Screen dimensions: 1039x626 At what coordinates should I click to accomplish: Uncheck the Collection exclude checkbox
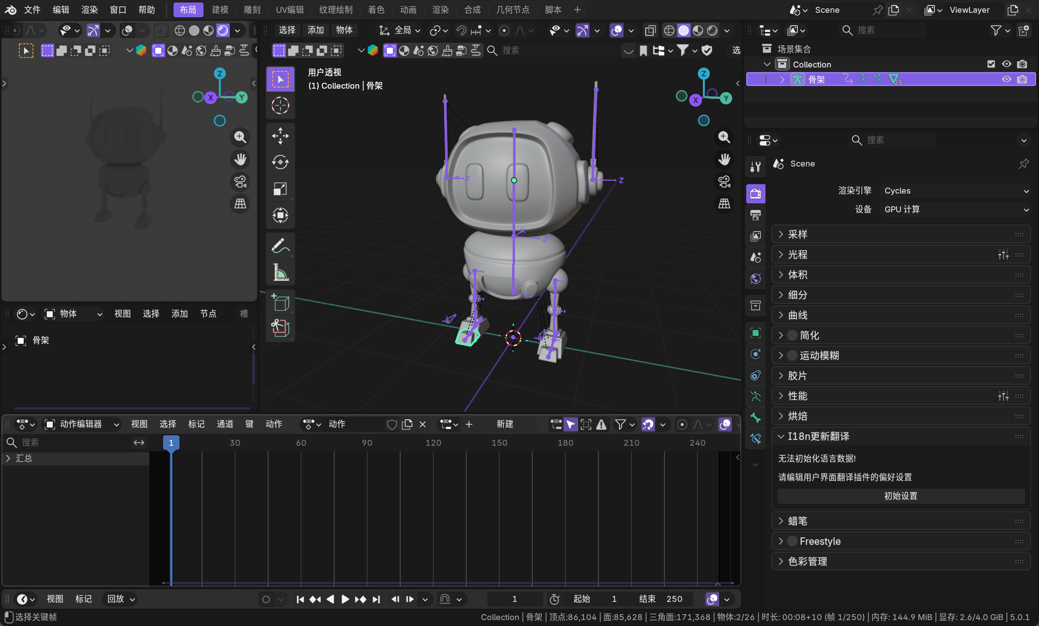(991, 64)
